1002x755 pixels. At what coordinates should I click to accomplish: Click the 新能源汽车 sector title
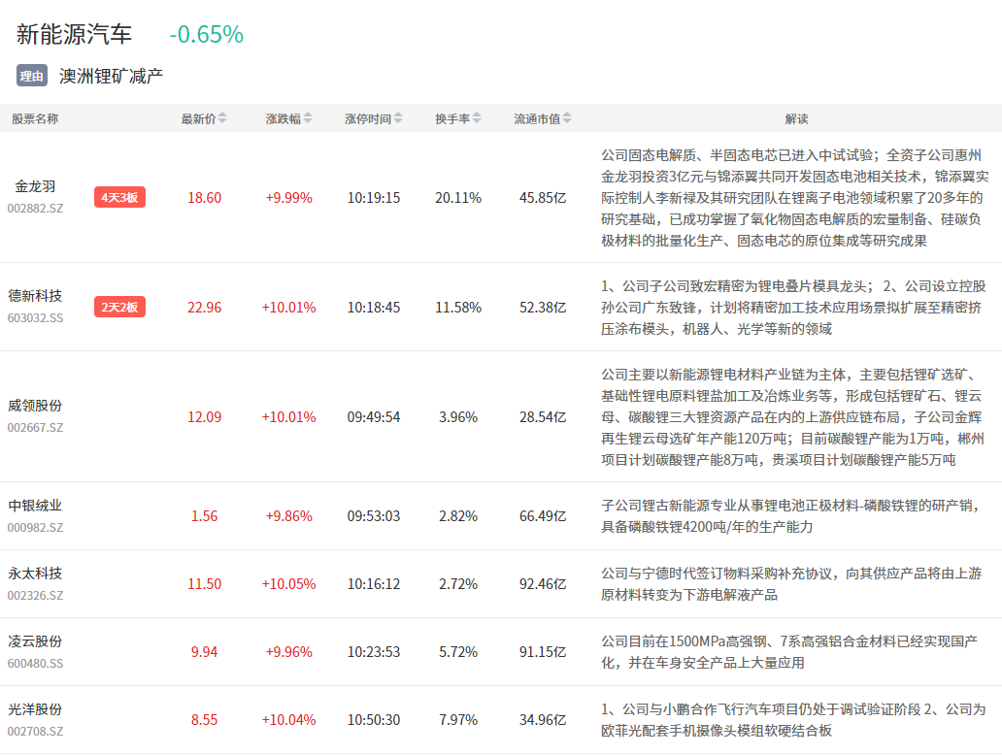tap(74, 34)
